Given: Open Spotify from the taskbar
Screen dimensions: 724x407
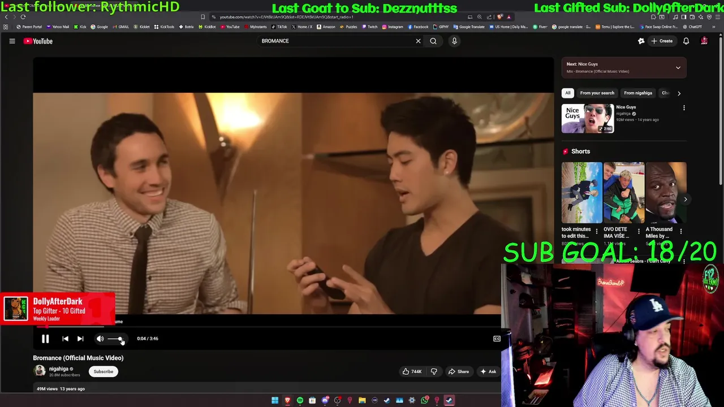Looking at the screenshot, I should 300,400.
